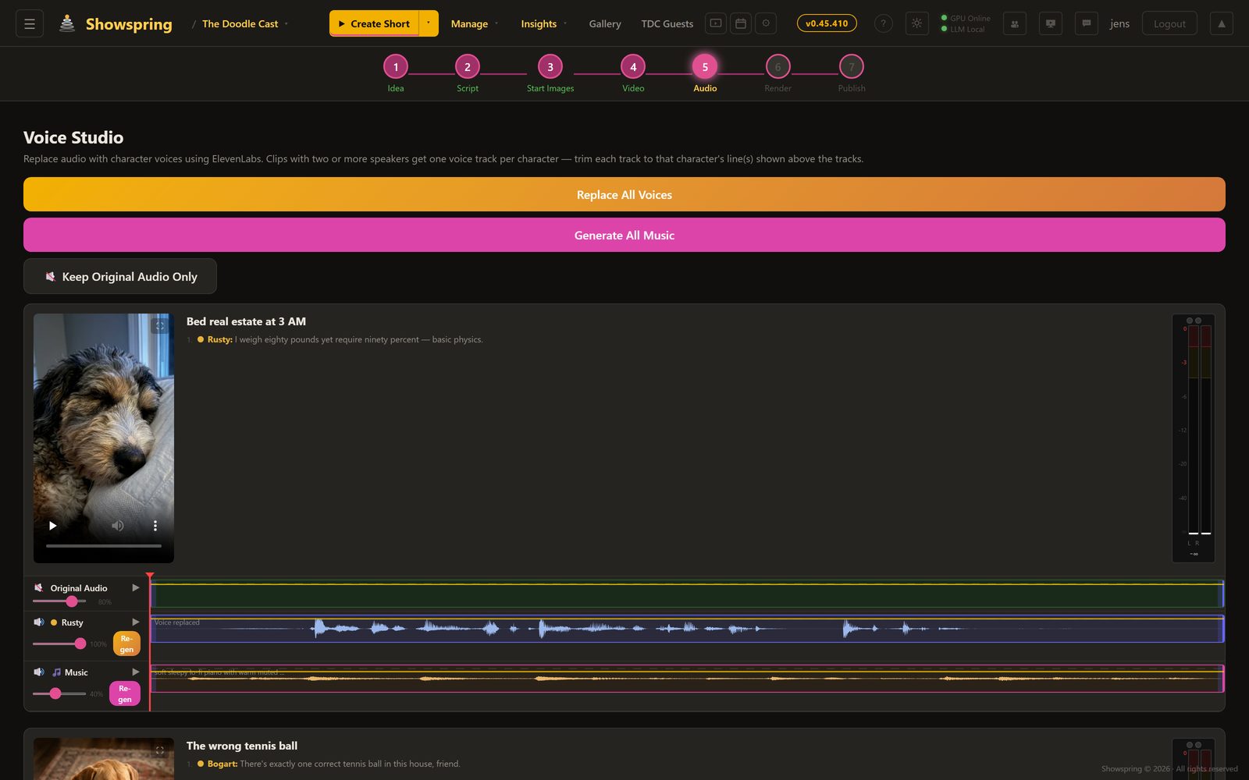Open The Doodle Cast project dropdown
1249x780 pixels.
point(245,23)
